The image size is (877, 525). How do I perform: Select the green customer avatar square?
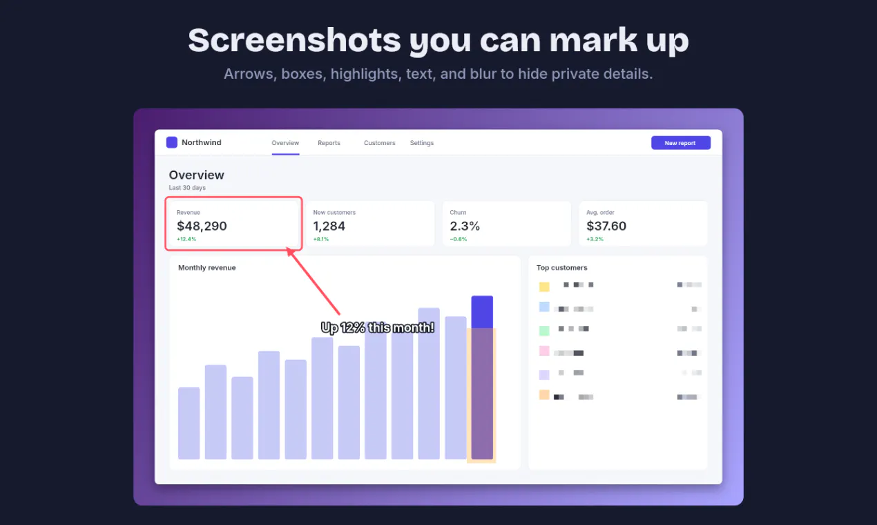[x=544, y=331]
